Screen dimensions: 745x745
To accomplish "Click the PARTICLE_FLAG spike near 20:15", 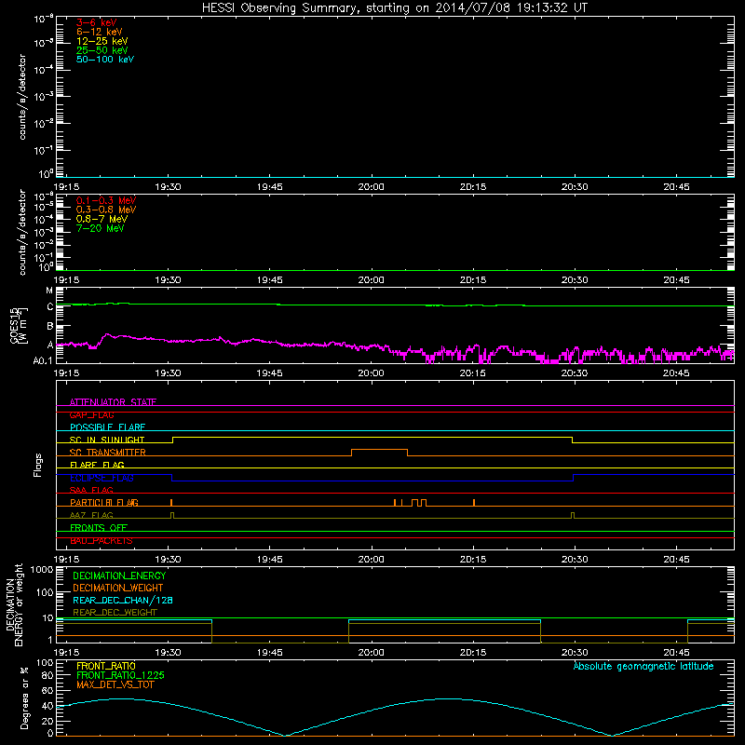I will 474,502.
